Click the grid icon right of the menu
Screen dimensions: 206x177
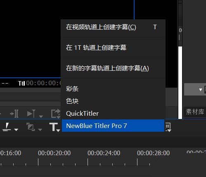tap(168, 127)
